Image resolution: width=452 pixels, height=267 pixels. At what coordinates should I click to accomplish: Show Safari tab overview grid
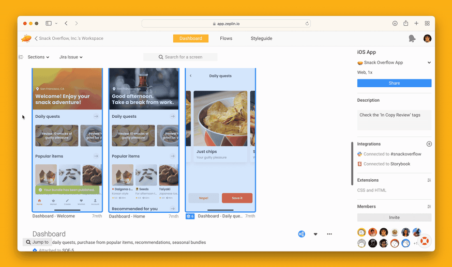coord(427,23)
